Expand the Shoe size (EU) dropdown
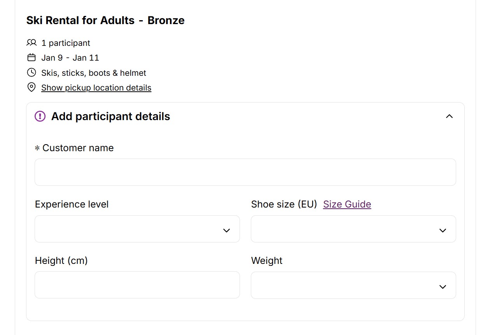Screen dimensions: 490x335 [353, 229]
